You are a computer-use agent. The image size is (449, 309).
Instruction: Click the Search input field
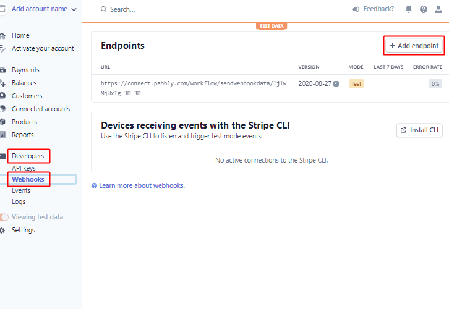click(122, 9)
